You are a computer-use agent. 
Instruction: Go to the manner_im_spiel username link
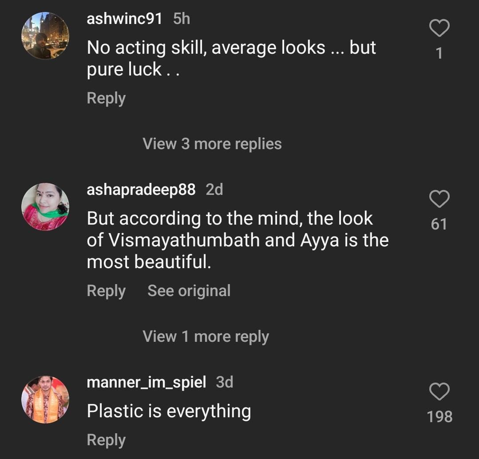click(x=146, y=382)
